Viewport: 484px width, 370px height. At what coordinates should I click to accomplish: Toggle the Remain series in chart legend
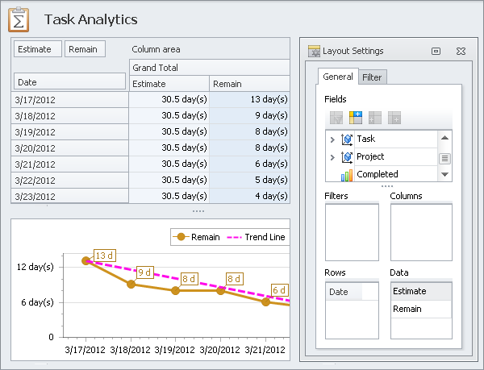(198, 237)
